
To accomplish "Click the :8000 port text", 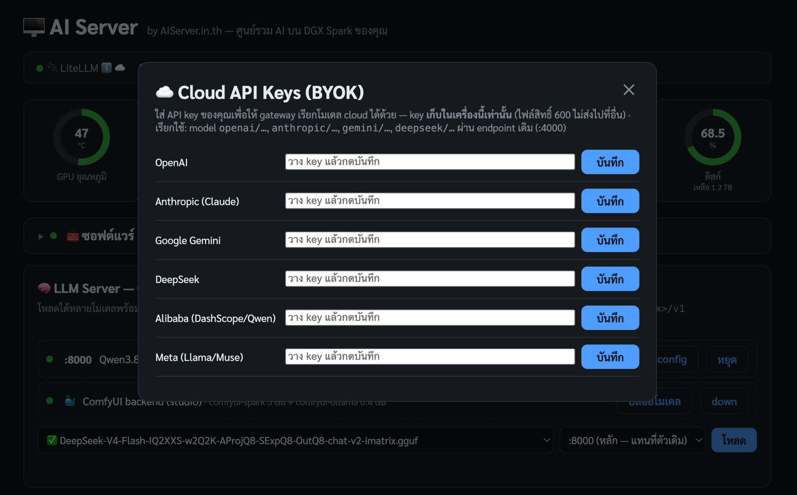I will [78, 360].
